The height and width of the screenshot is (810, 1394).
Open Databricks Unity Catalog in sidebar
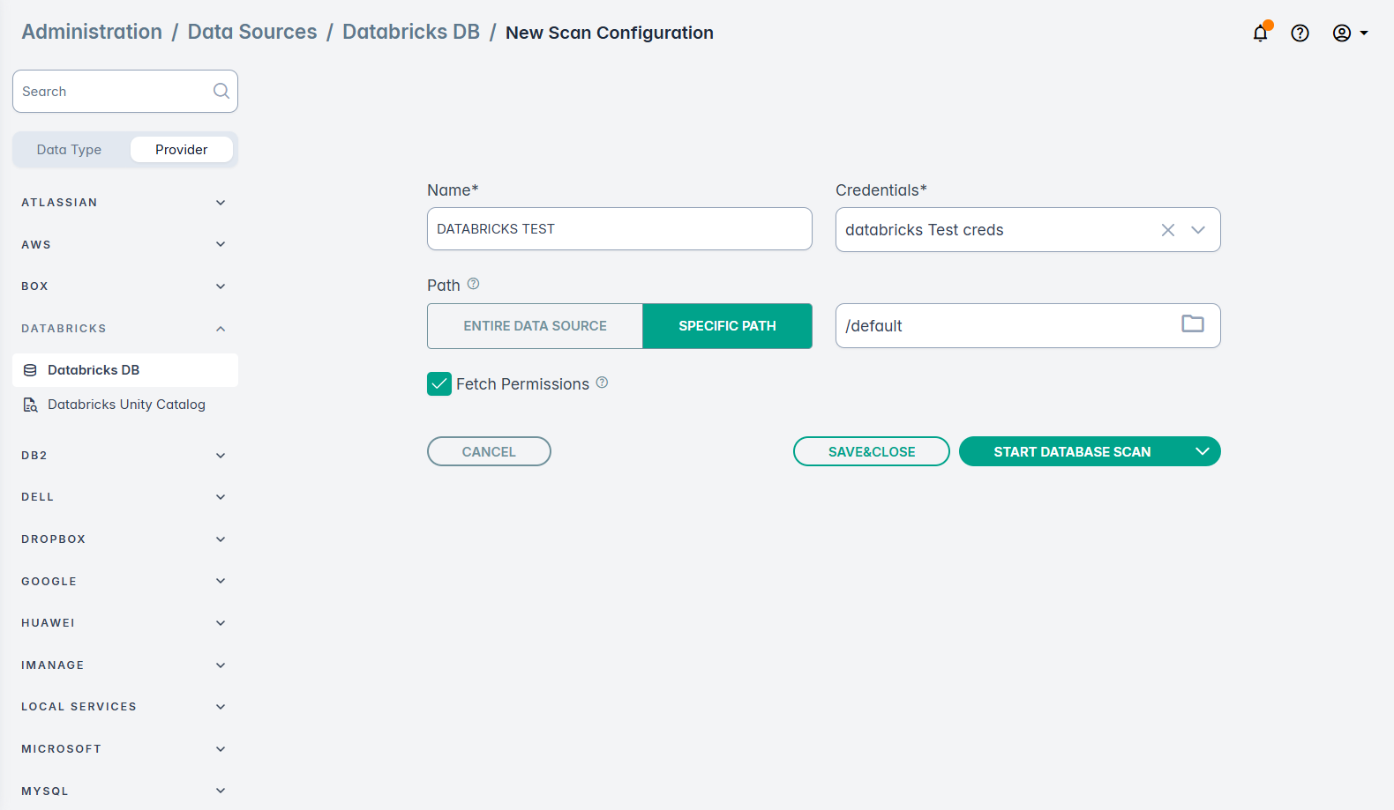click(126, 405)
